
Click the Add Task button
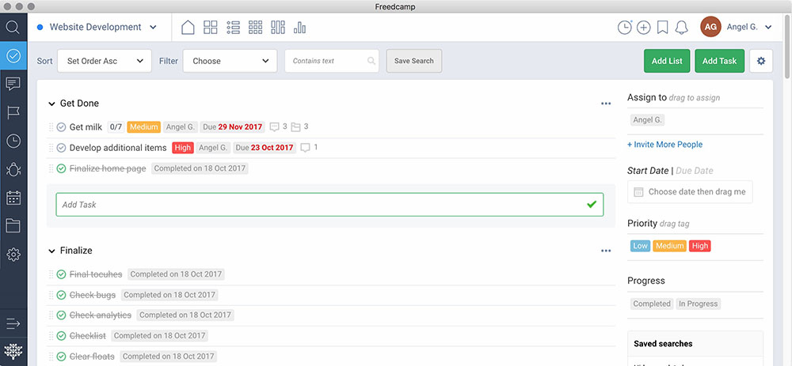tap(719, 61)
